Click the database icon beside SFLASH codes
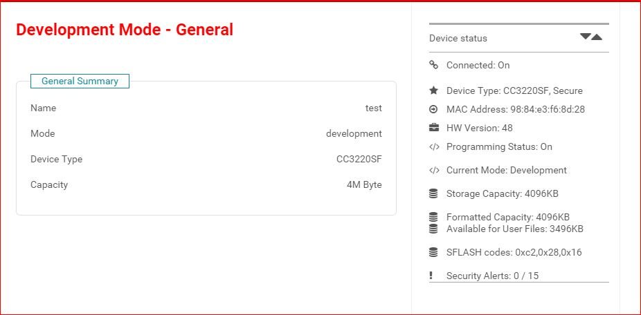 pos(434,252)
